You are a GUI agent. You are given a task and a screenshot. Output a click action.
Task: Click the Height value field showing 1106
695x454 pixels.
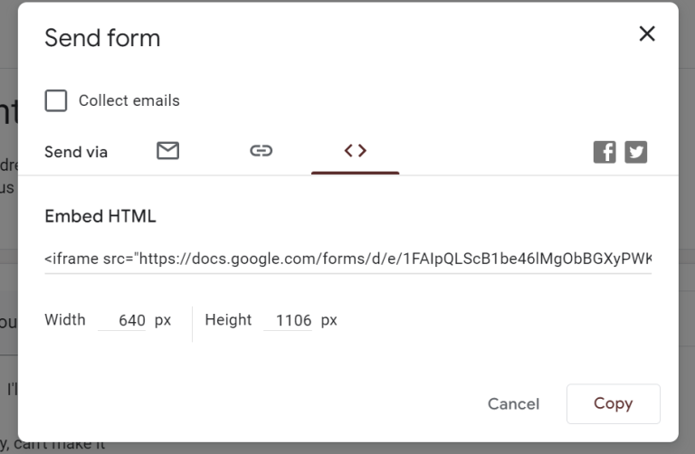point(288,320)
